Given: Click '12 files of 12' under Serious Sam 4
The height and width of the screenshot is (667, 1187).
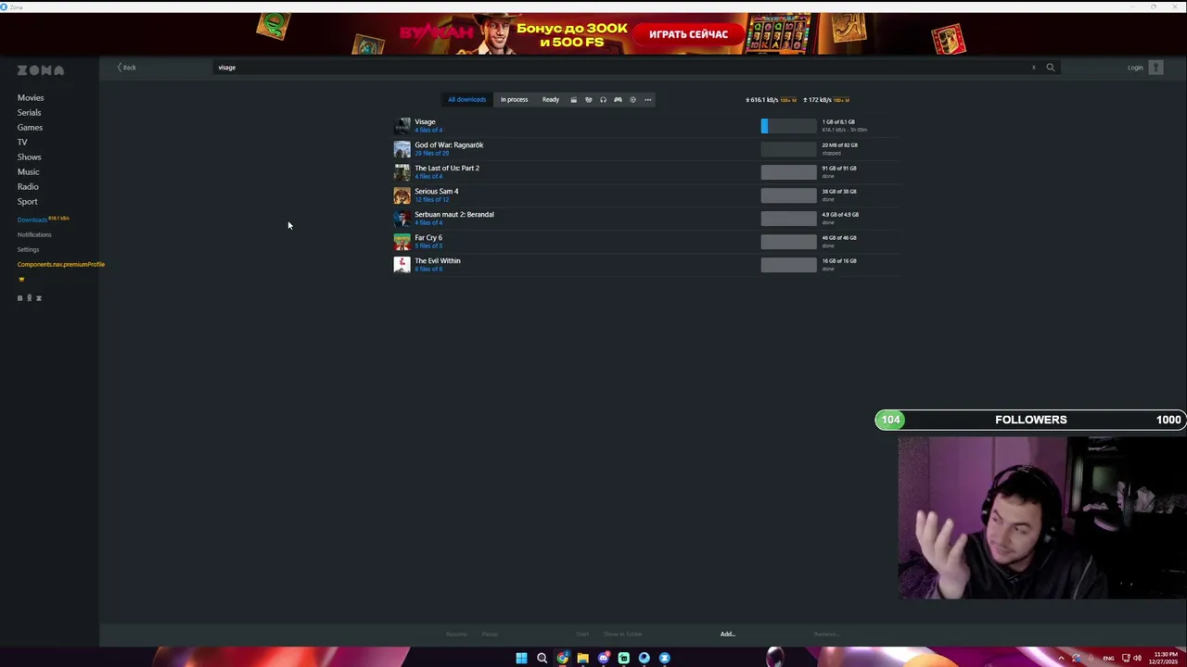Looking at the screenshot, I should 431,200.
